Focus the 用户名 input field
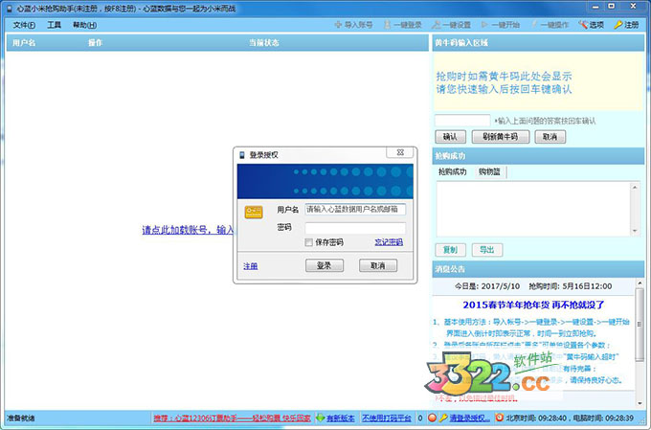 coord(355,210)
